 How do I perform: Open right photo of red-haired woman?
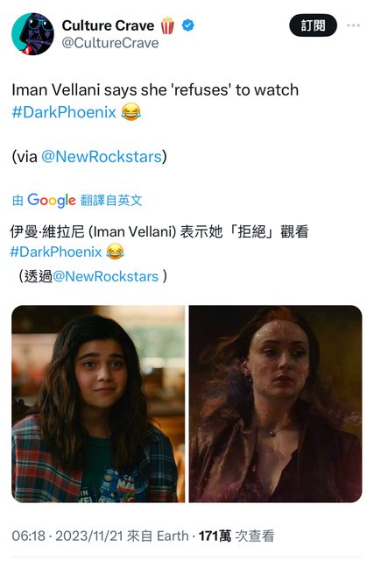275,404
